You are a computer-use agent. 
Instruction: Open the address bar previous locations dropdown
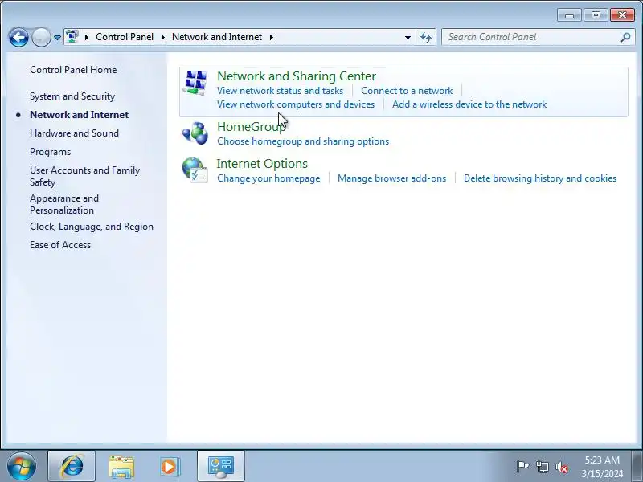408,37
